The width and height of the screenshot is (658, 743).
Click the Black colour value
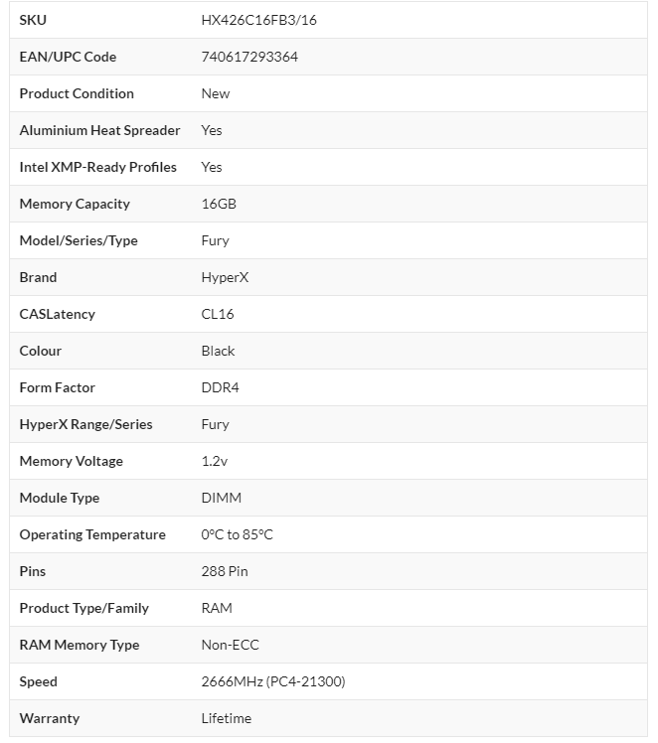click(x=218, y=351)
